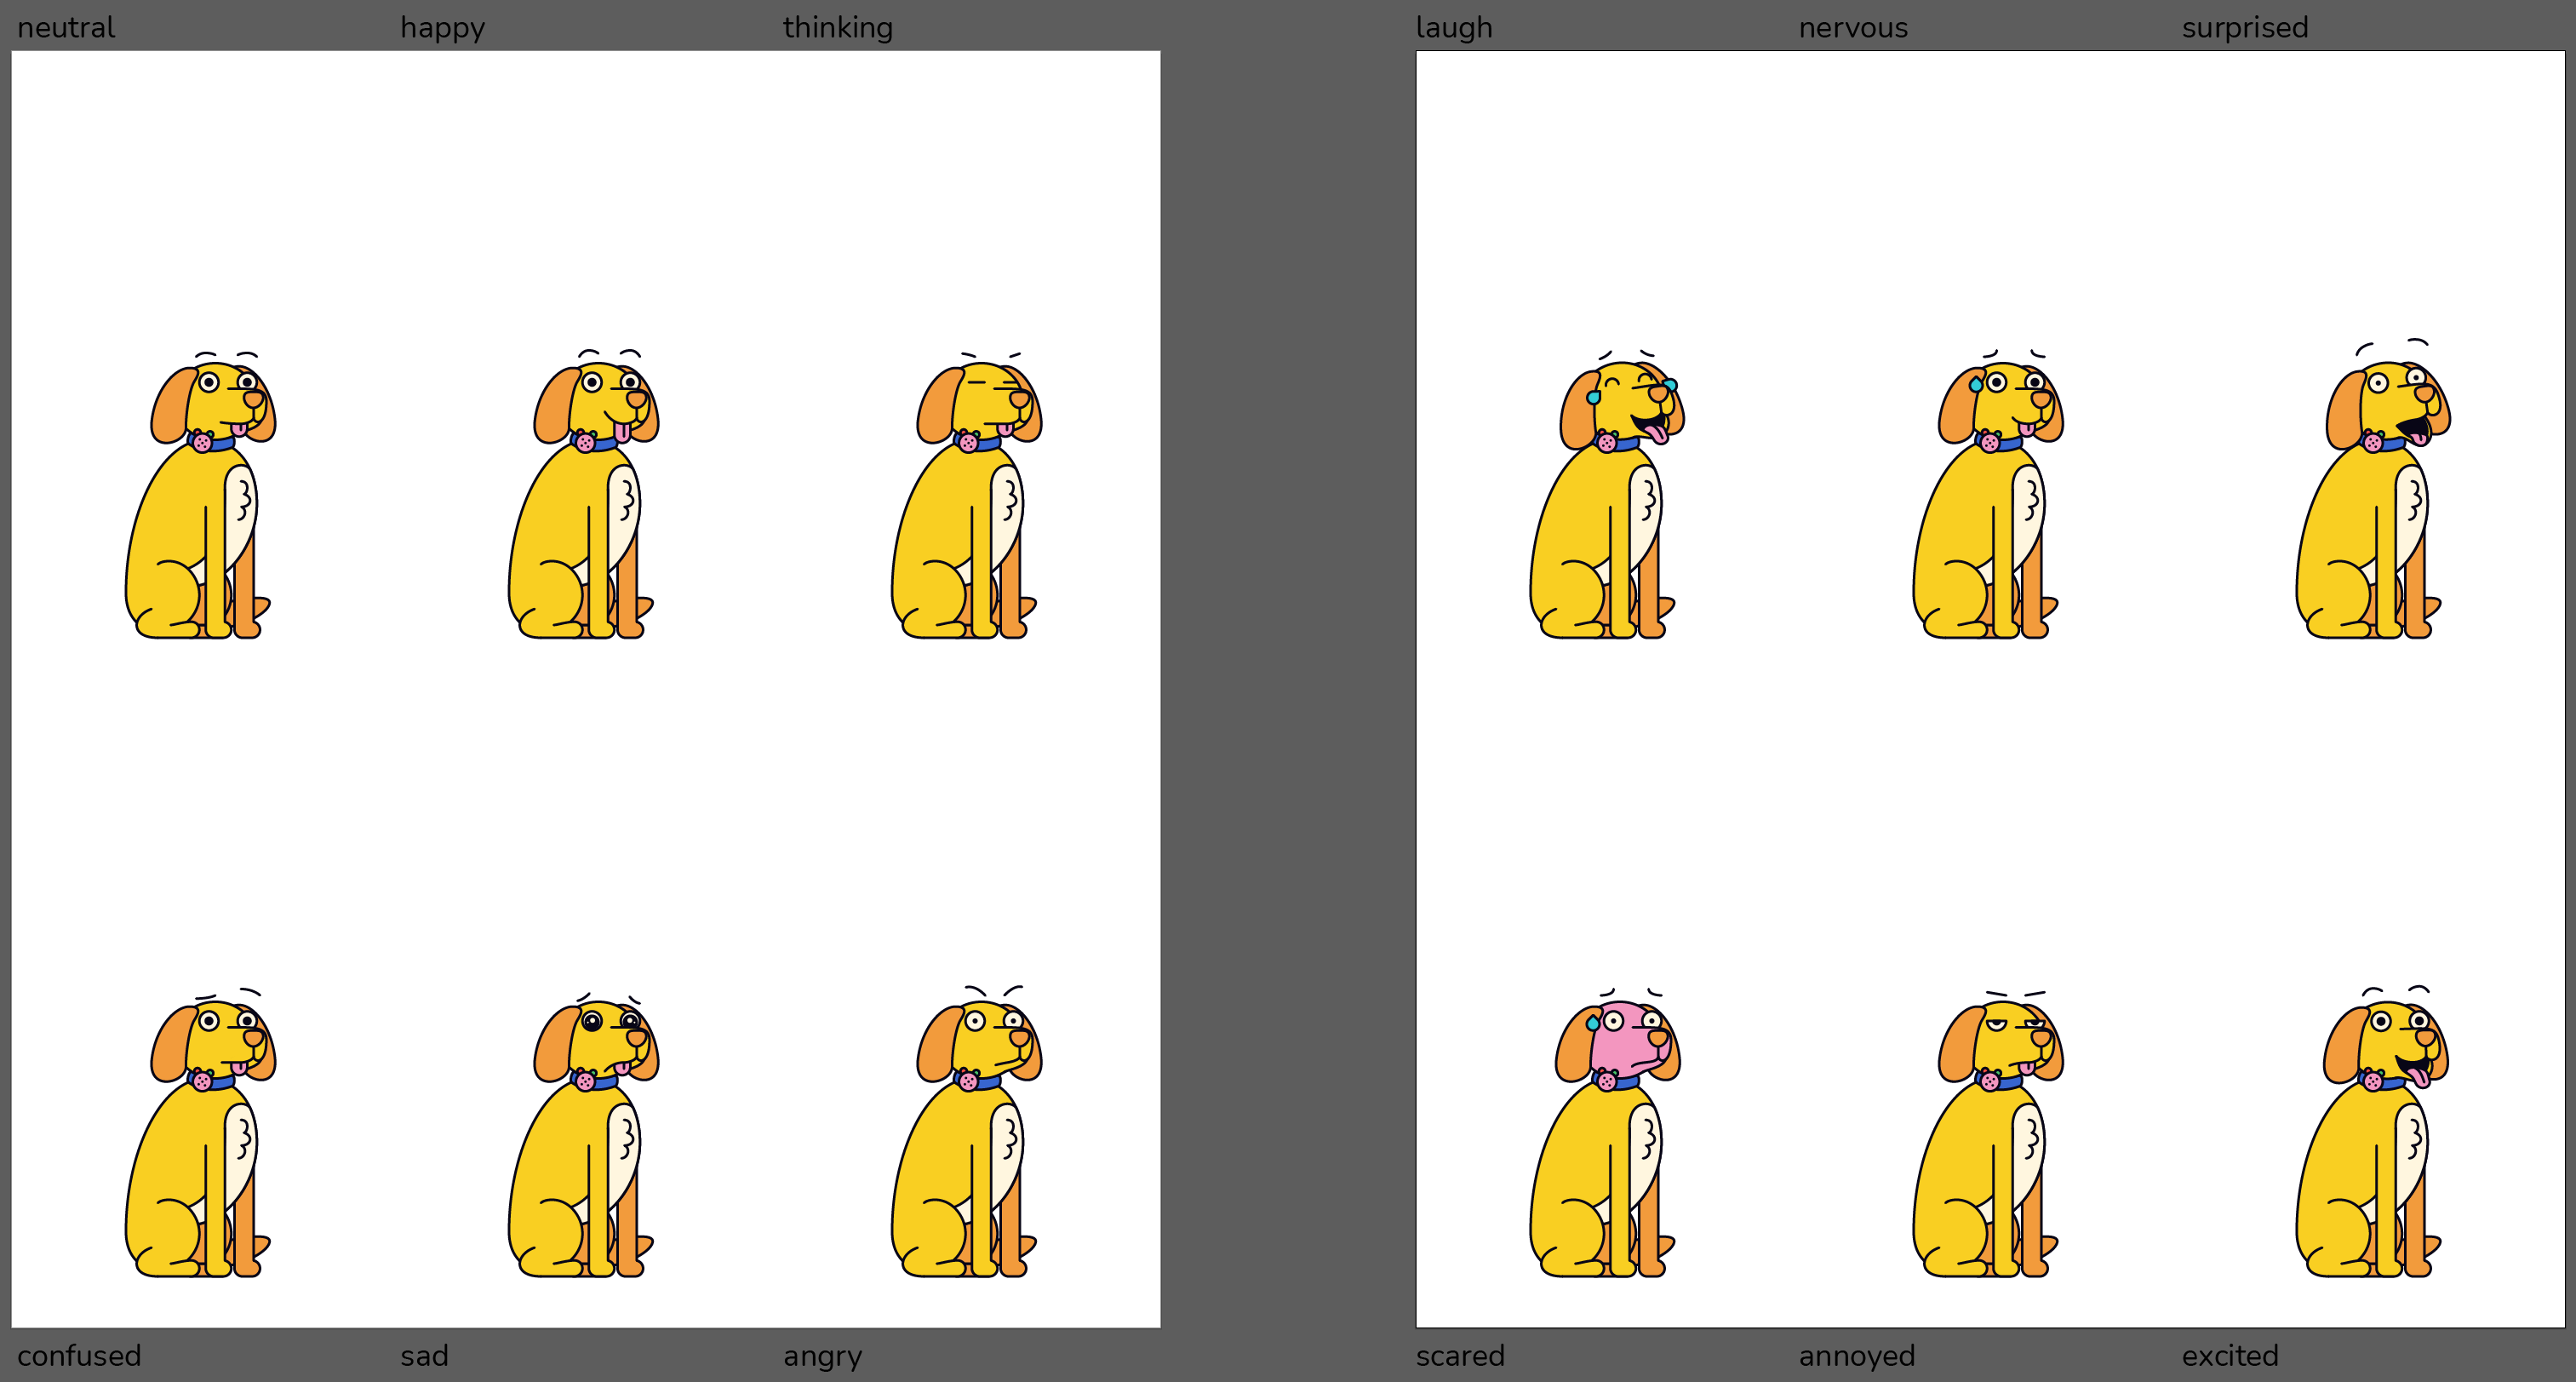Viewport: 2576px width, 1382px height.
Task: Click the 'surprised' text label
Action: [2244, 28]
